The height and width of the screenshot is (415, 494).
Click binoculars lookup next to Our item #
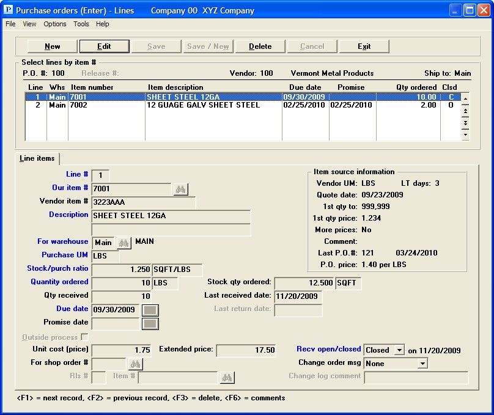(x=181, y=189)
